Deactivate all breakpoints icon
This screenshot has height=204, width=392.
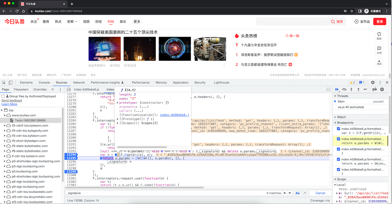374,89
